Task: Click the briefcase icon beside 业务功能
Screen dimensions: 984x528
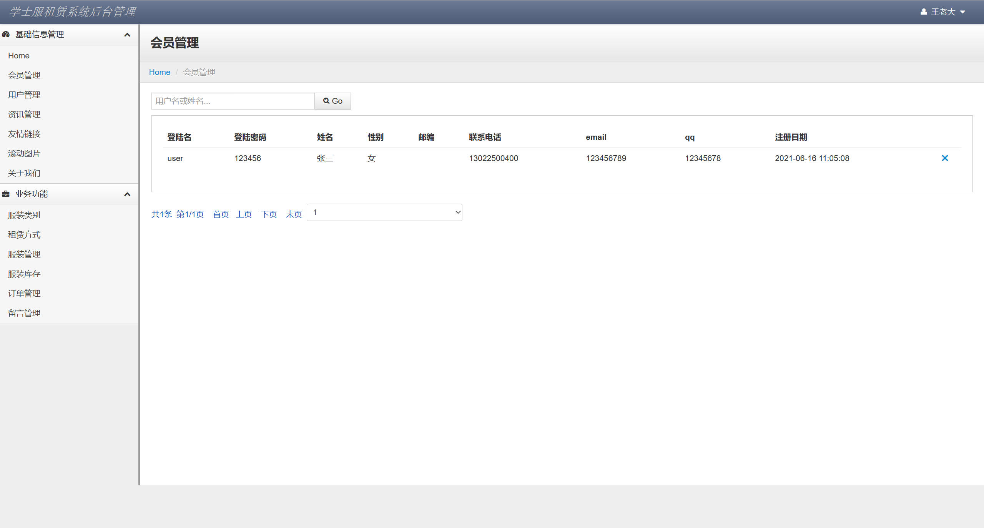Action: [5, 194]
